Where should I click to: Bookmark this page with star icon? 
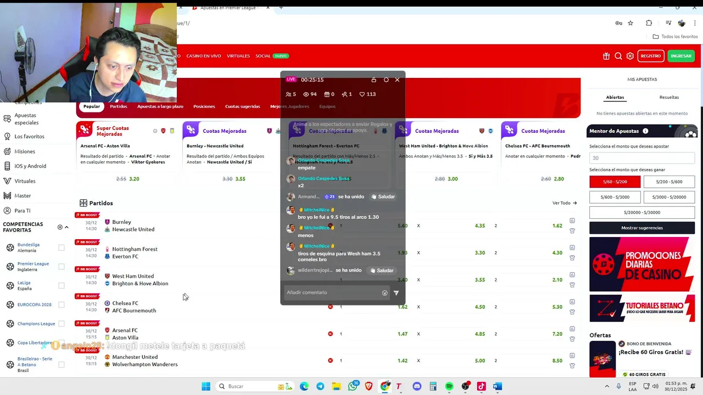631,23
